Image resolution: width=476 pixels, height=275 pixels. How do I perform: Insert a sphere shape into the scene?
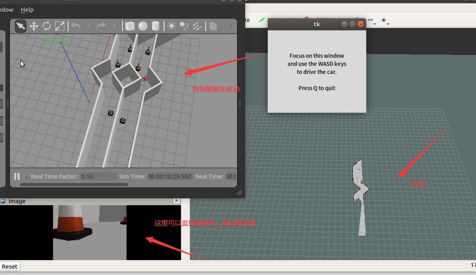pos(143,26)
